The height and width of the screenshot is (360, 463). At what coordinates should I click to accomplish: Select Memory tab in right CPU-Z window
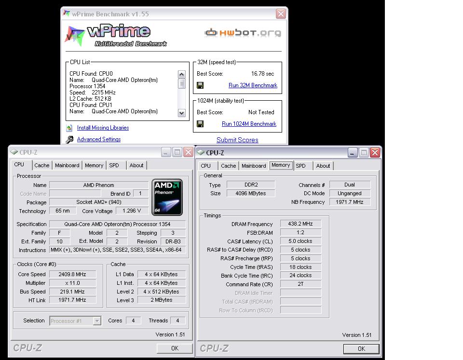coord(281,165)
